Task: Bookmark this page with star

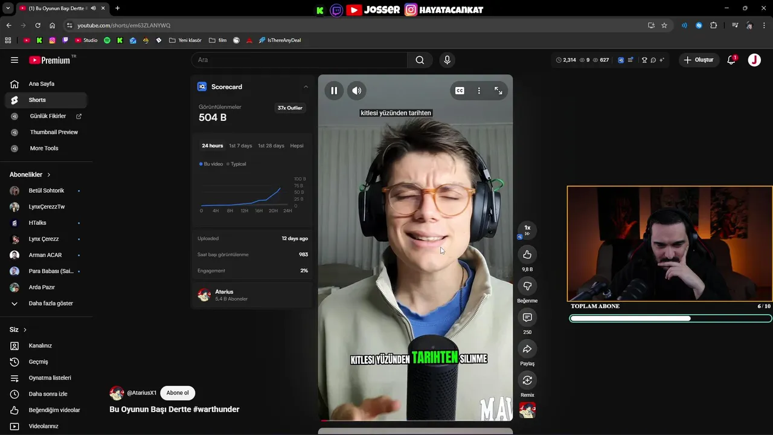Action: [664, 25]
